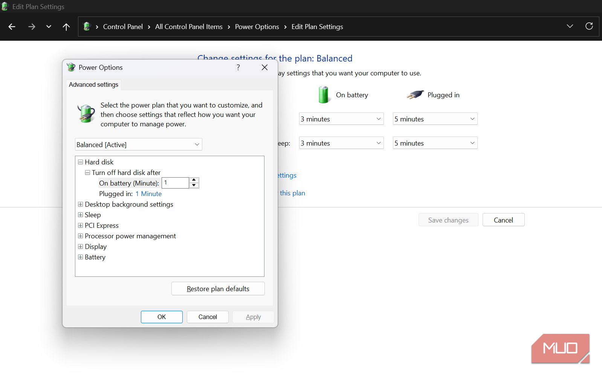
Task: Close the Power Options dialog
Action: [x=265, y=67]
